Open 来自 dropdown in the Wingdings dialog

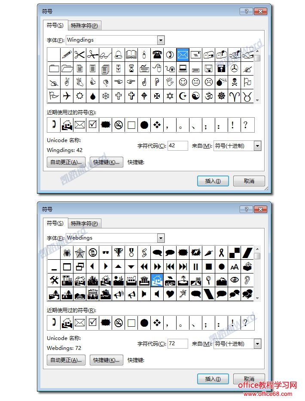click(257, 146)
